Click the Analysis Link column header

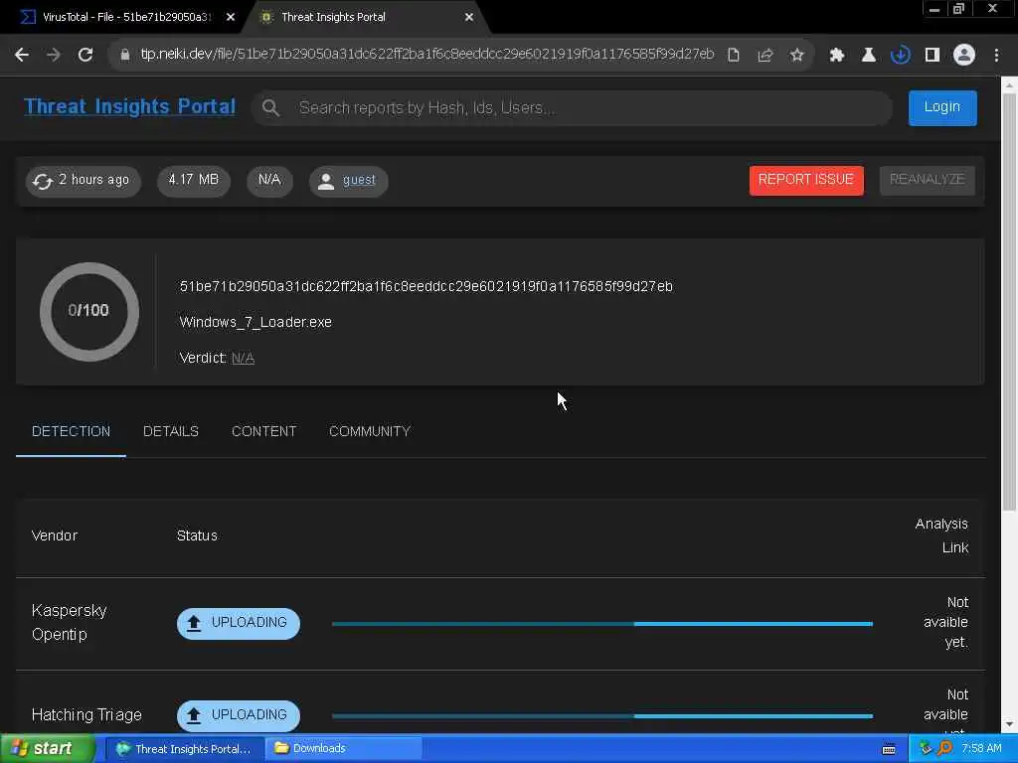tap(941, 535)
